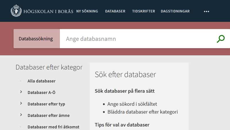Select the Alla databaser link
The image size is (230, 130).
click(x=41, y=81)
